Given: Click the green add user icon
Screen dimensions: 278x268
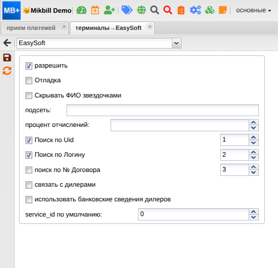Looking at the screenshot, I should point(110,10).
